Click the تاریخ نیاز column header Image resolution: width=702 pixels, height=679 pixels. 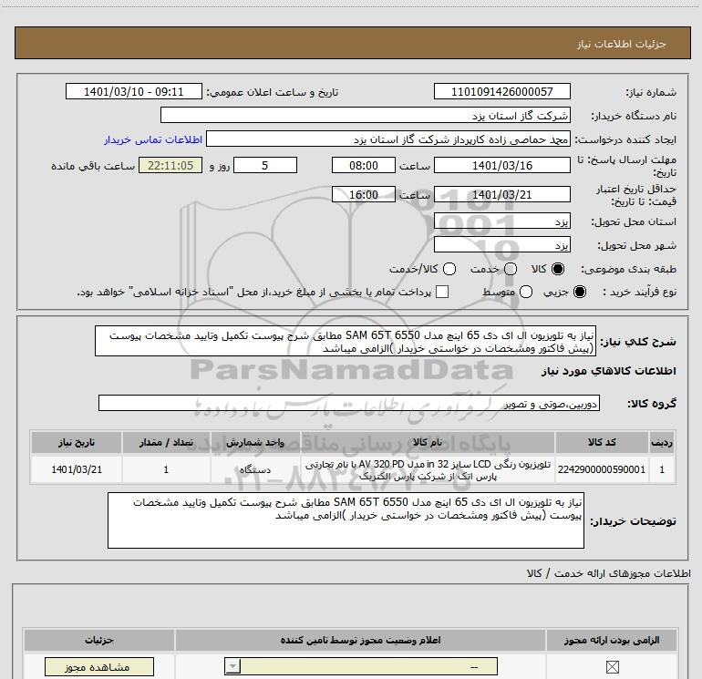click(76, 443)
